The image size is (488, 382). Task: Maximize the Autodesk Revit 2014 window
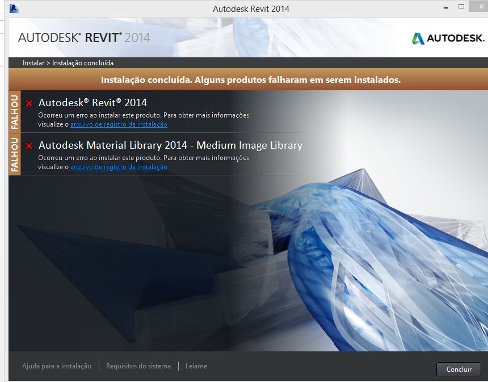tap(461, 7)
